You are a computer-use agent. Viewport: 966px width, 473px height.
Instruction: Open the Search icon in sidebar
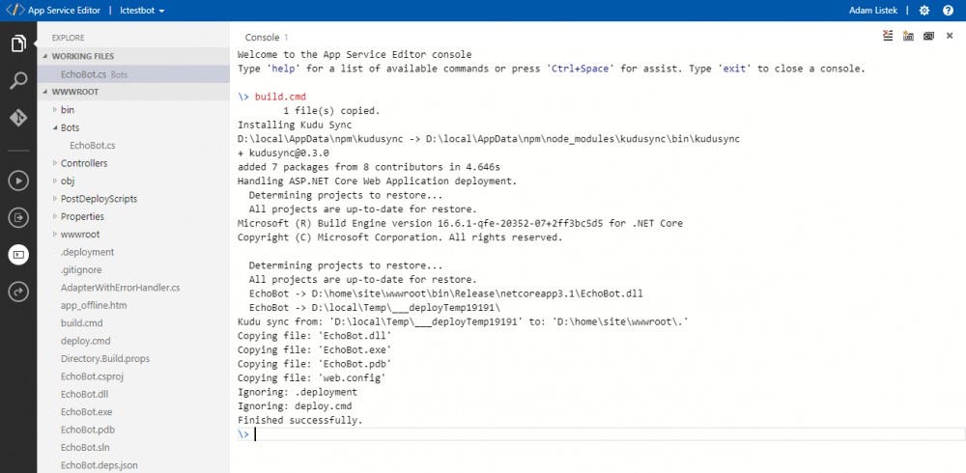click(17, 80)
